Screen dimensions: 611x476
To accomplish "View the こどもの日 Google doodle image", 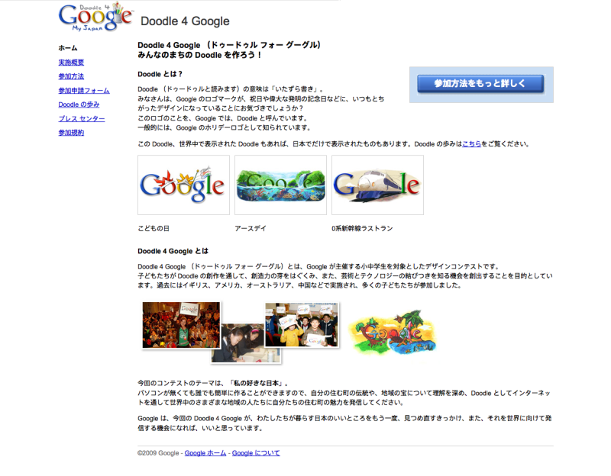I will [183, 185].
